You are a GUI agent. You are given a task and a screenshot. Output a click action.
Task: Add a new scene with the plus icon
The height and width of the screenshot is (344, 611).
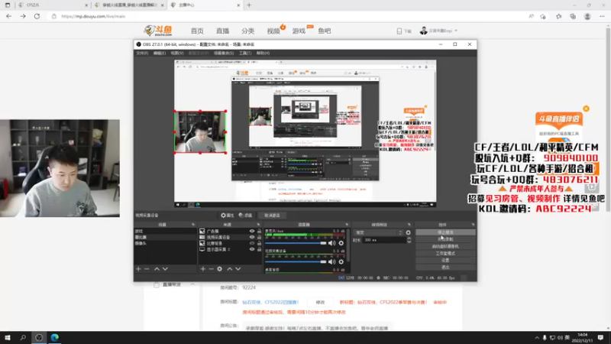pyautogui.click(x=138, y=269)
